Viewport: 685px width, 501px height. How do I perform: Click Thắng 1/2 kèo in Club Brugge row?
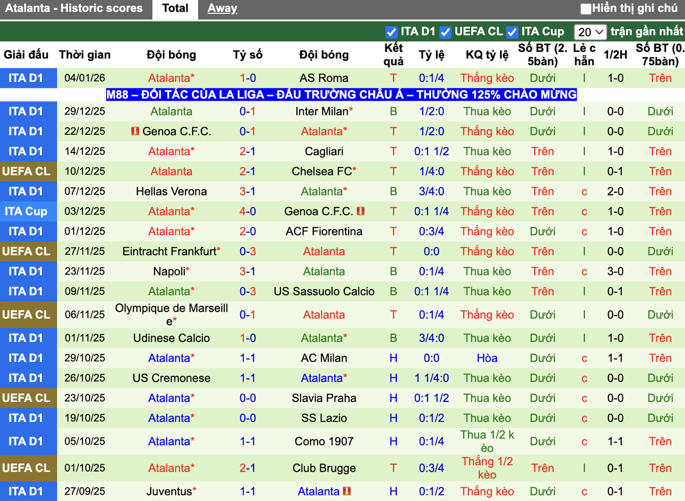(487, 468)
